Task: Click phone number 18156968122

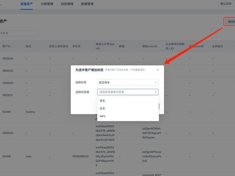Action: pos(80,156)
